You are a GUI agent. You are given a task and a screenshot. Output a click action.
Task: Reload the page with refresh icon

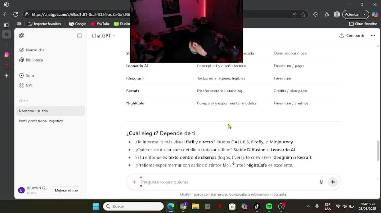coord(15,14)
